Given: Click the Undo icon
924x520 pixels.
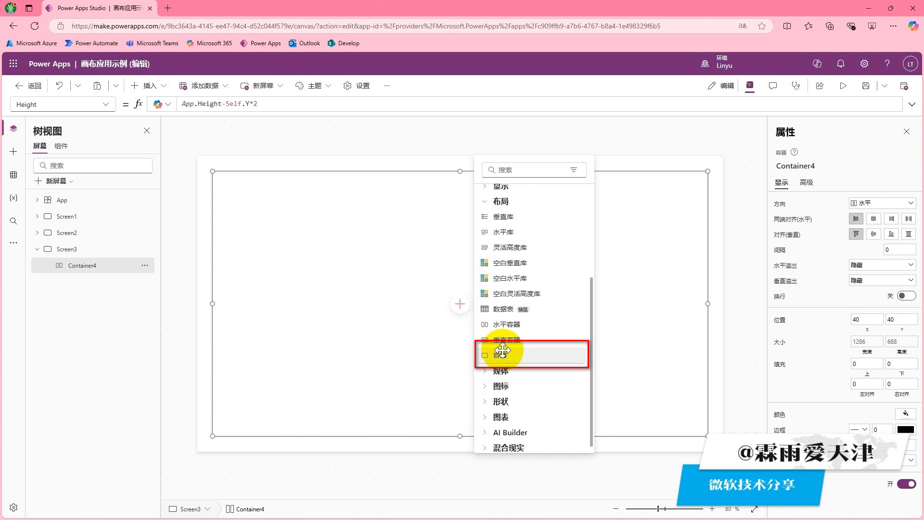Looking at the screenshot, I should pyautogui.click(x=59, y=86).
